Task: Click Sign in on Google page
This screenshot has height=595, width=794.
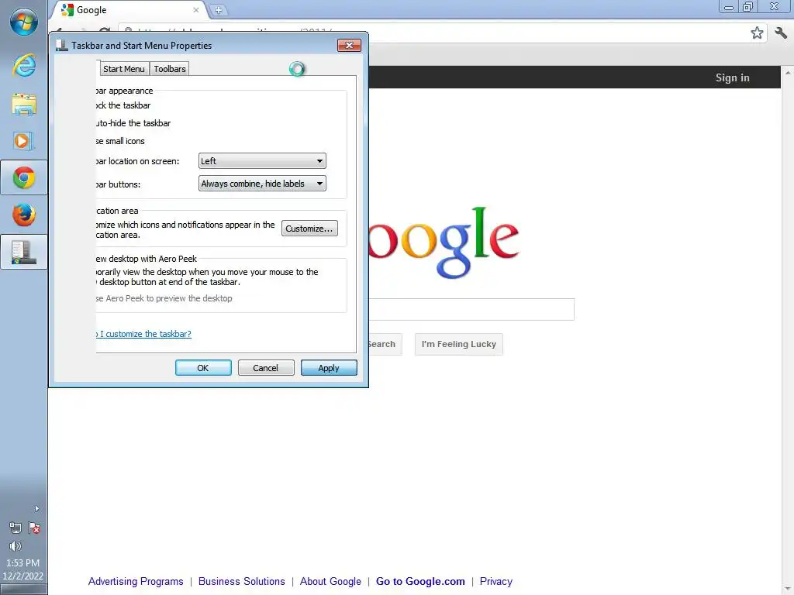Action: (732, 77)
